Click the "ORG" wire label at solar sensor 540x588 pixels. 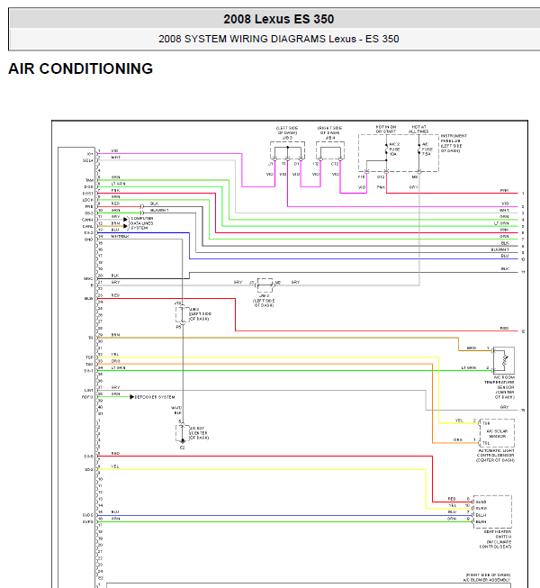pyautogui.click(x=458, y=439)
